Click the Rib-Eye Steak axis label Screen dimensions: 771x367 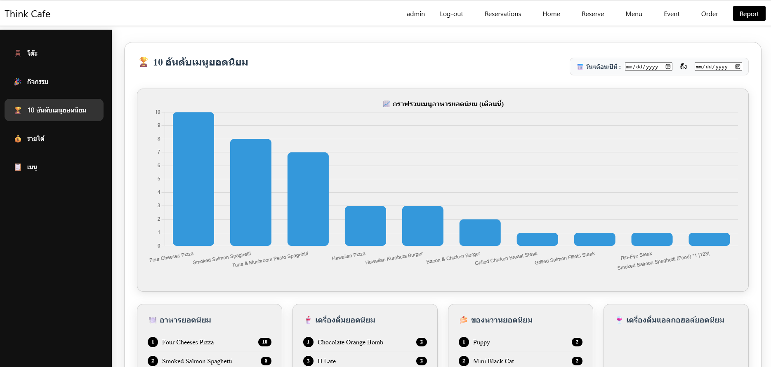637,256
